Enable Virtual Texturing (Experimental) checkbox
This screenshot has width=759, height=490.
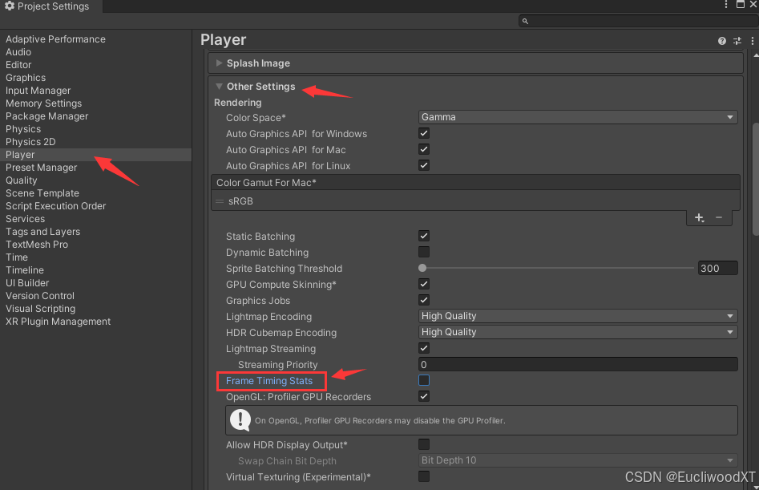point(423,476)
